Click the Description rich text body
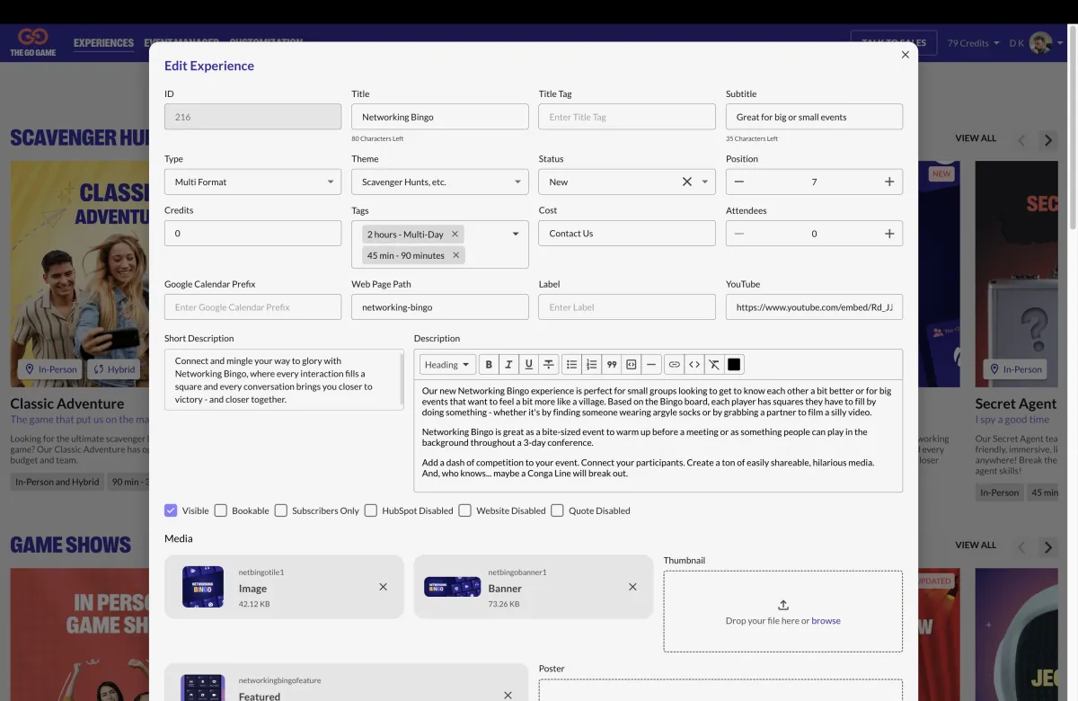1078x701 pixels. point(658,436)
